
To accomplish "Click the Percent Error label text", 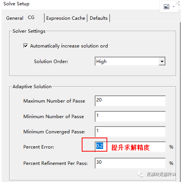I will point(39,147).
